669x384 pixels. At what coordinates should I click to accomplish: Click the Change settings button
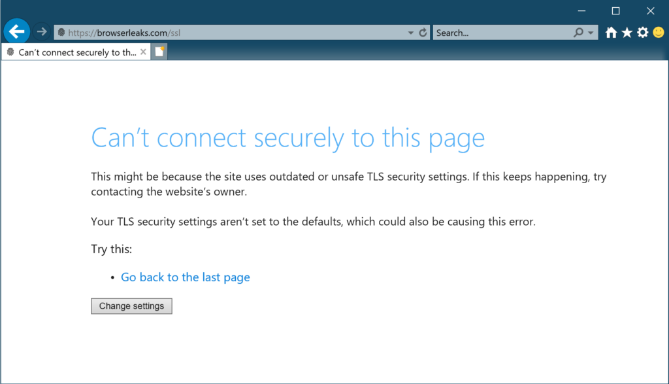131,306
